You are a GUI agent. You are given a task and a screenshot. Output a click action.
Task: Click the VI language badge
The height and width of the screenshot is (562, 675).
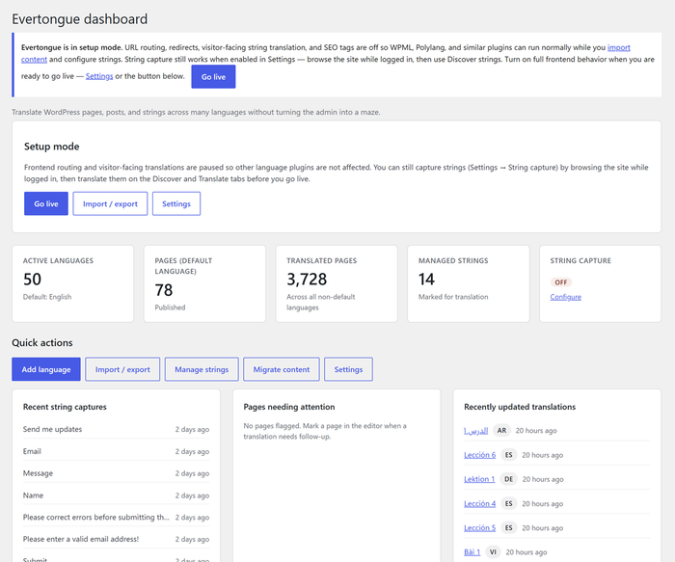[x=493, y=552]
